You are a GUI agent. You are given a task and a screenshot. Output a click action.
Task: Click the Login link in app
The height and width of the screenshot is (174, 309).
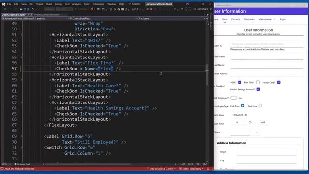click(282, 19)
